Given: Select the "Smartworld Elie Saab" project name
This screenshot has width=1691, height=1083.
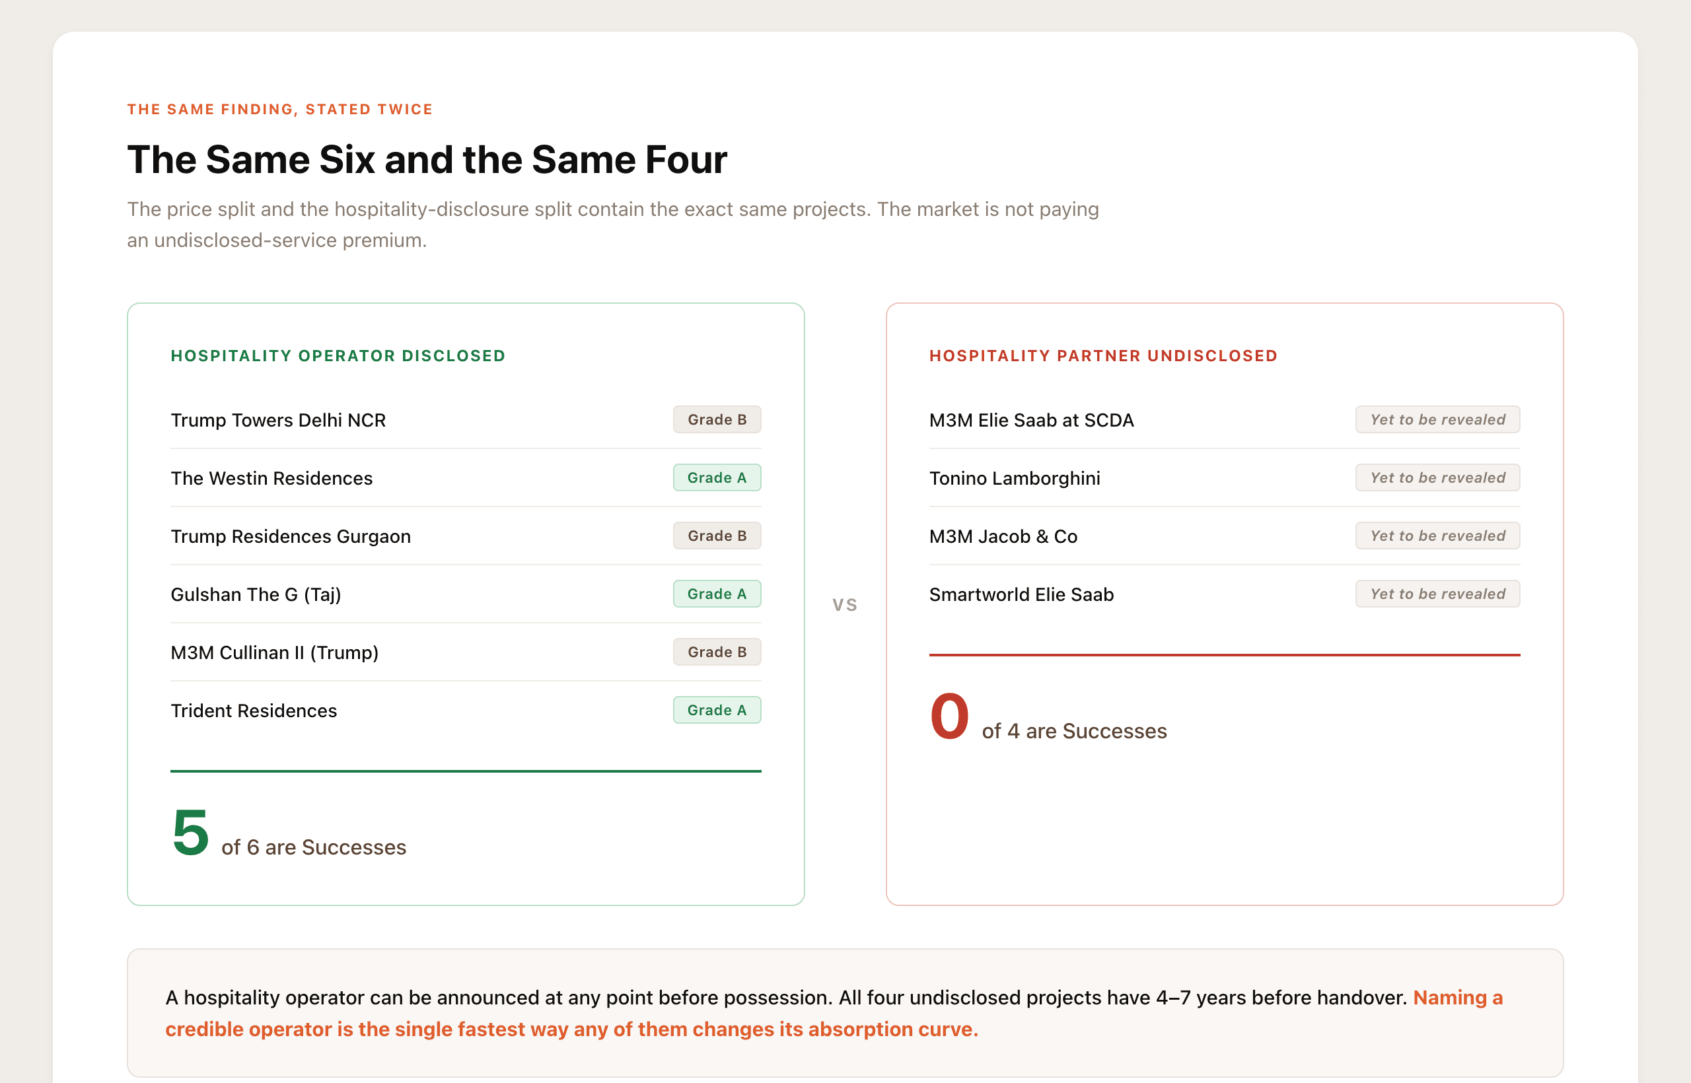Looking at the screenshot, I should (x=1021, y=595).
